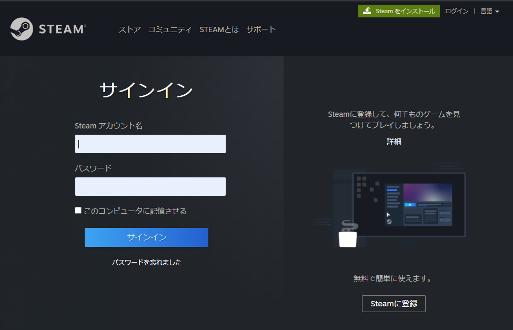Click the blue play button in illustration

(410, 204)
